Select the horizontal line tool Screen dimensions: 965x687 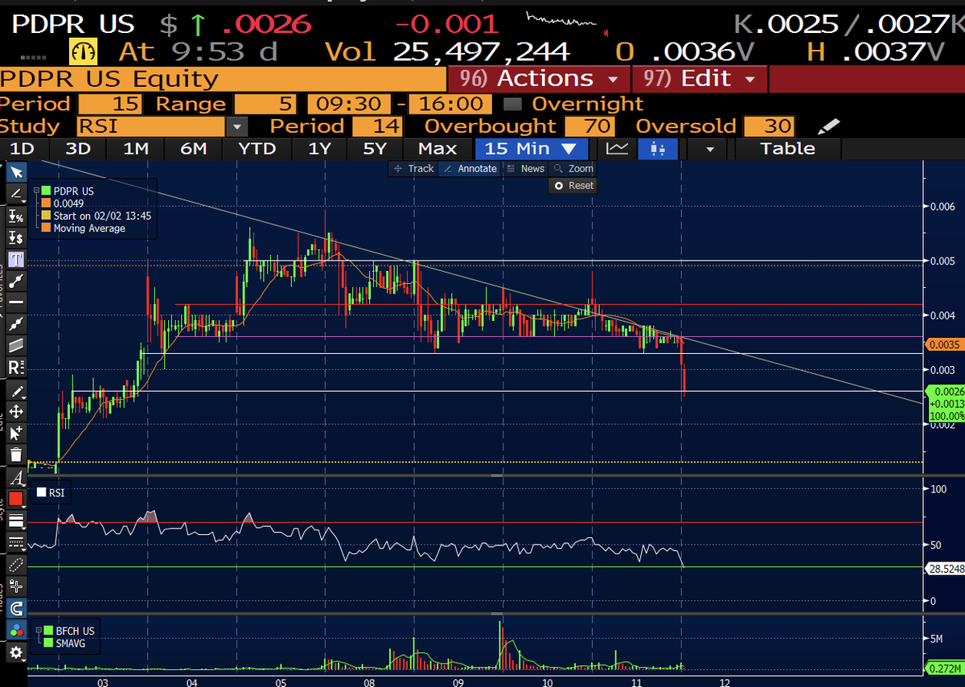tap(16, 302)
